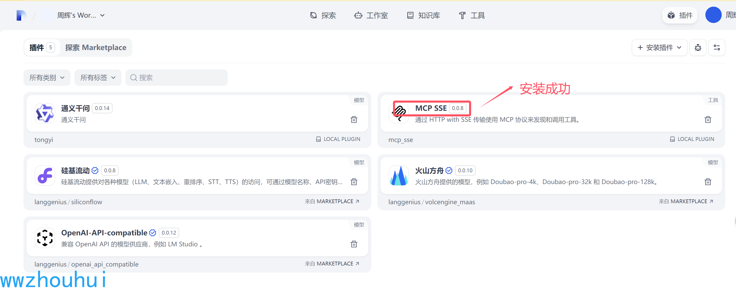Go to 工作室 in top navigation
This screenshot has height=291, width=736.
click(371, 15)
